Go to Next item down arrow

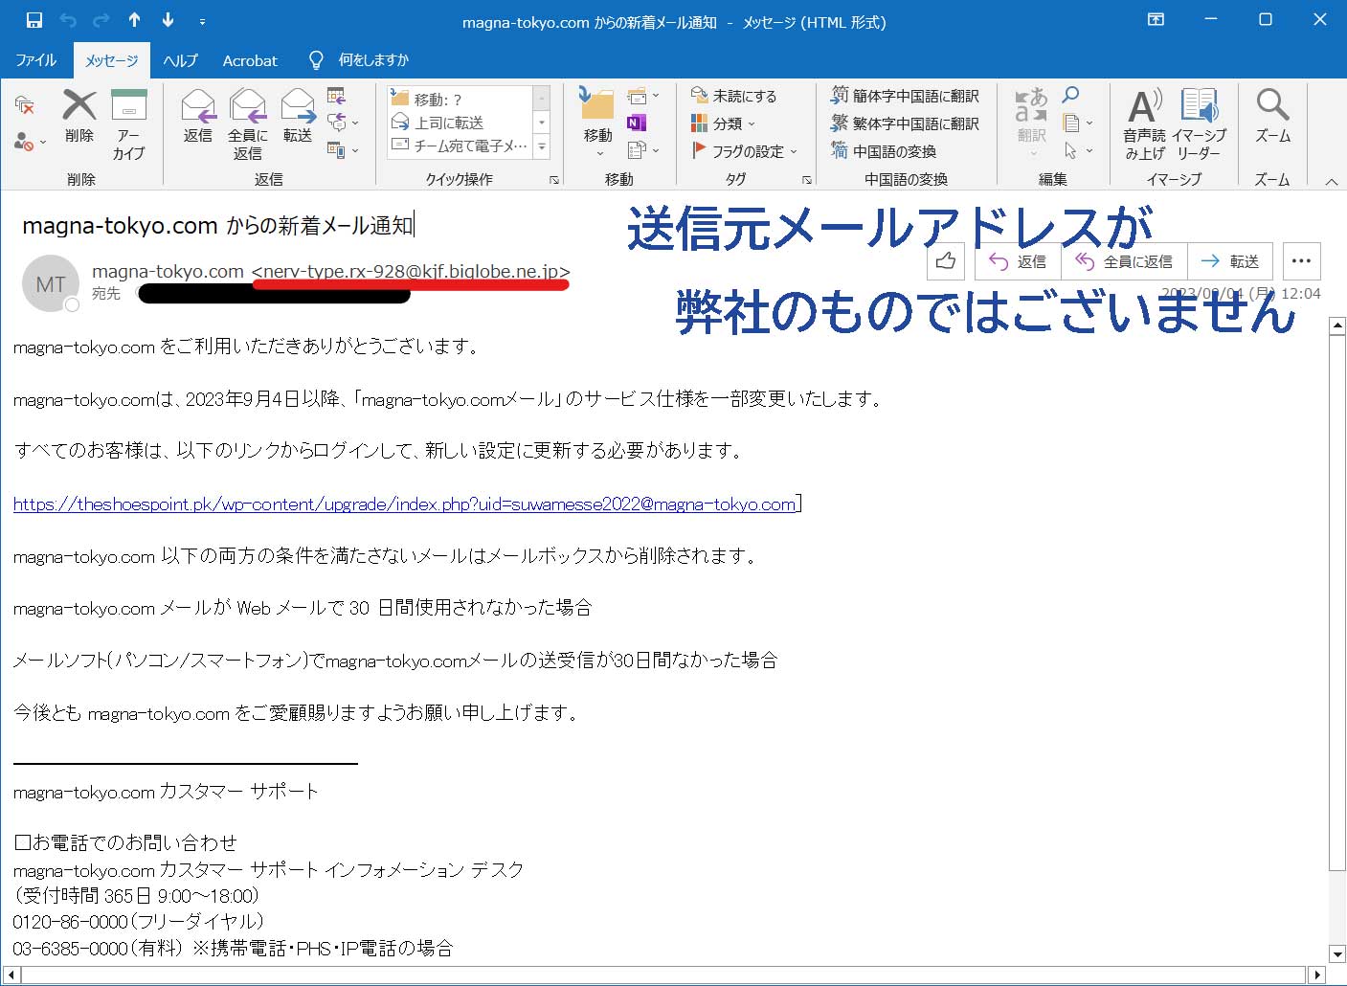pos(168,20)
